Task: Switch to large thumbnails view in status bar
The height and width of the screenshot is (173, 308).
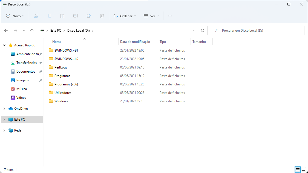Action: tap(303, 169)
